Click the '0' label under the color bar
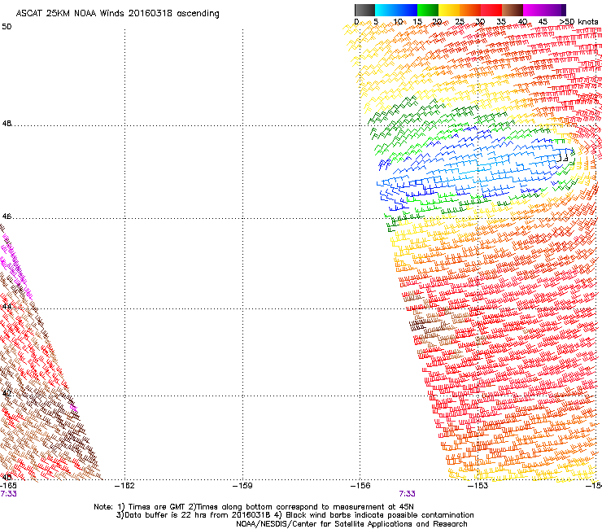The height and width of the screenshot is (529, 602). click(x=356, y=22)
